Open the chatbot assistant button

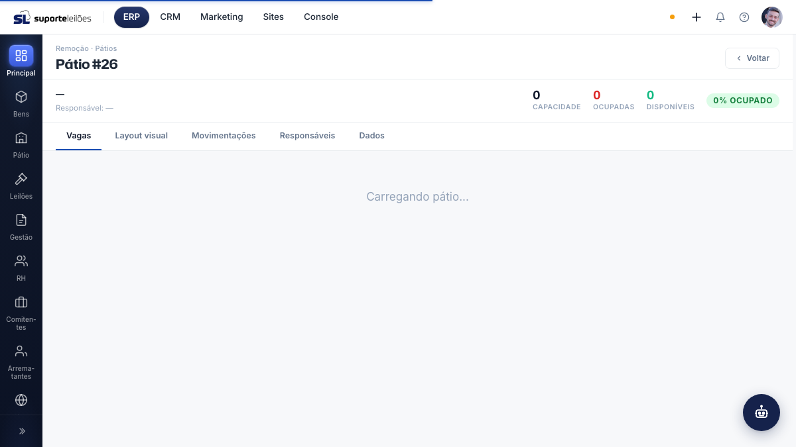coord(762,413)
